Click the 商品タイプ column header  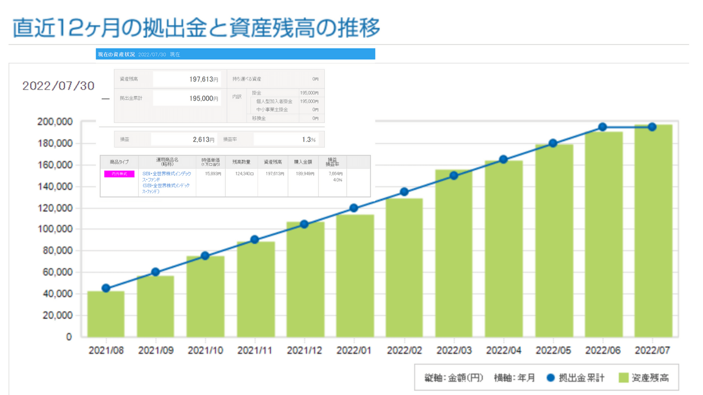tap(119, 162)
